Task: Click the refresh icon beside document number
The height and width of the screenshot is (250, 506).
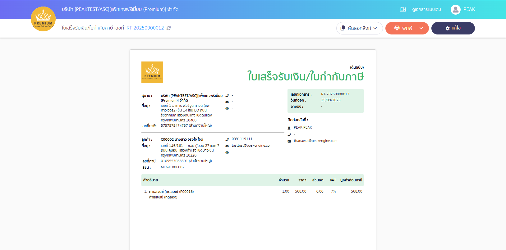Action: (169, 28)
